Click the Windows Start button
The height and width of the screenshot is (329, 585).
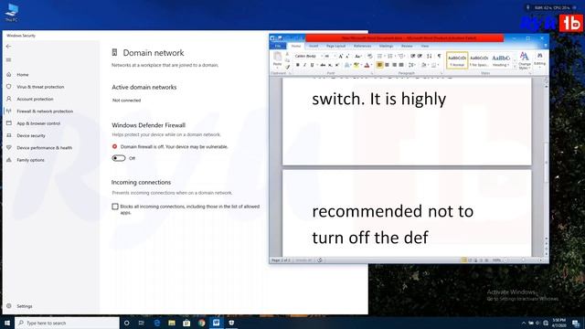click(7, 323)
